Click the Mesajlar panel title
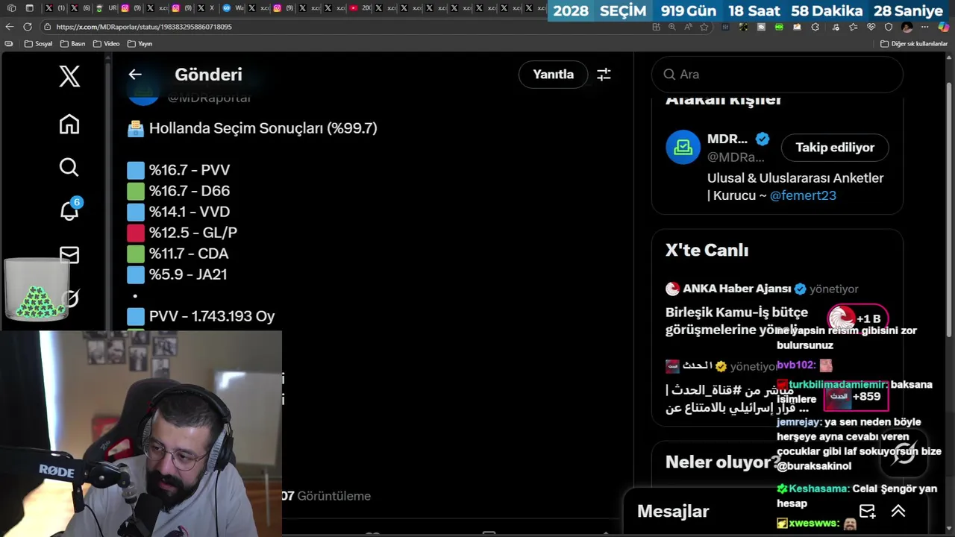The width and height of the screenshot is (955, 537). click(673, 511)
